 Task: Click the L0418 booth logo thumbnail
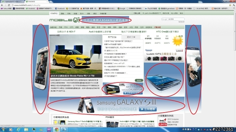[x=163, y=122]
